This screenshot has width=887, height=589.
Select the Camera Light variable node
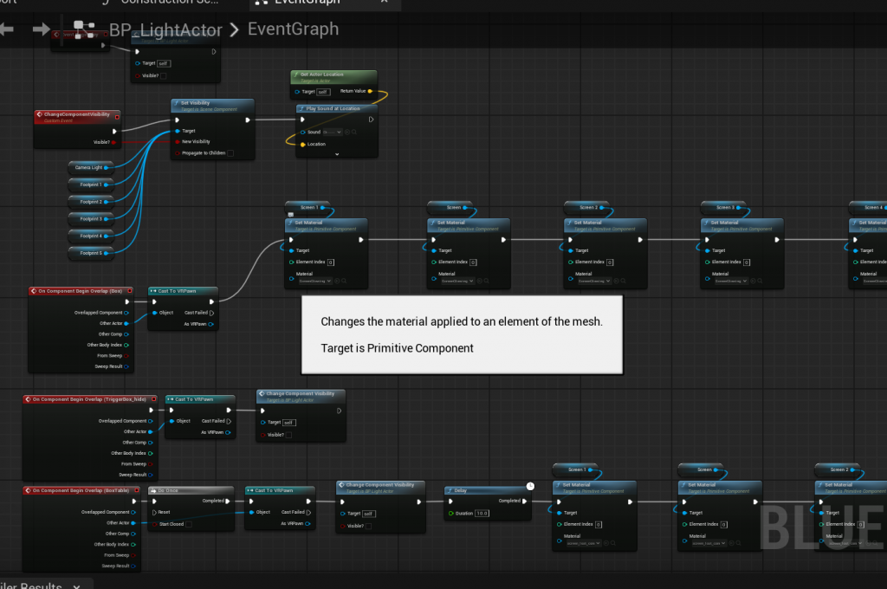(x=89, y=167)
